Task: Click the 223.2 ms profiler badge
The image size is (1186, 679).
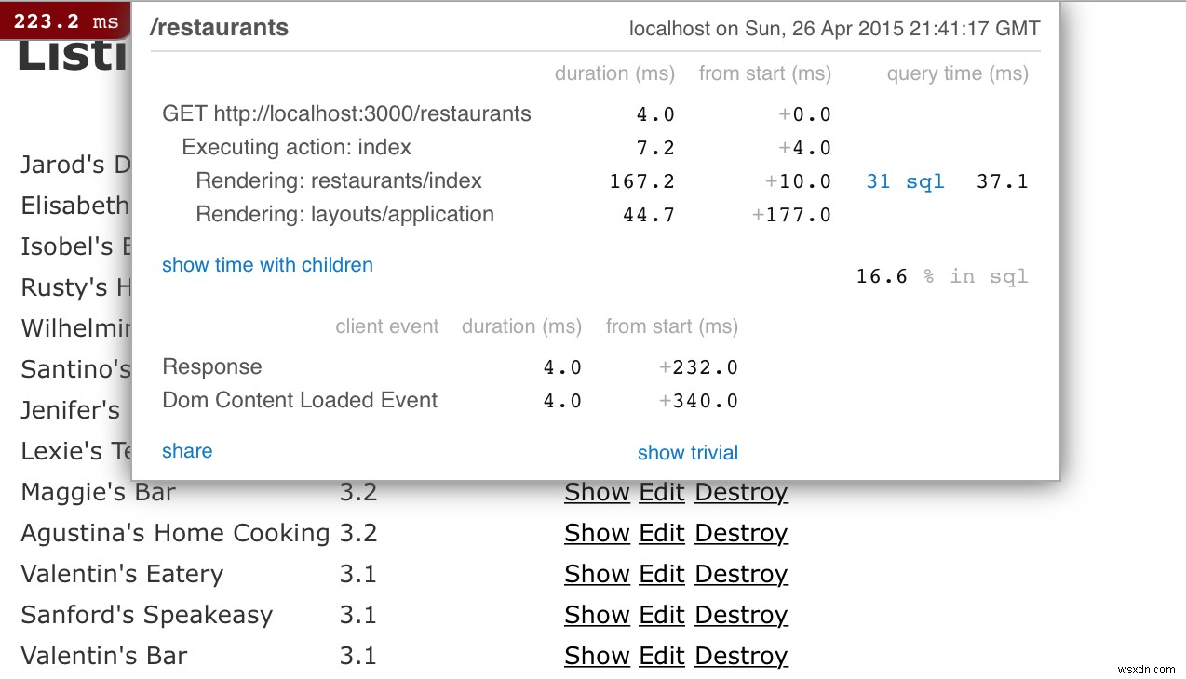Action: [65, 20]
